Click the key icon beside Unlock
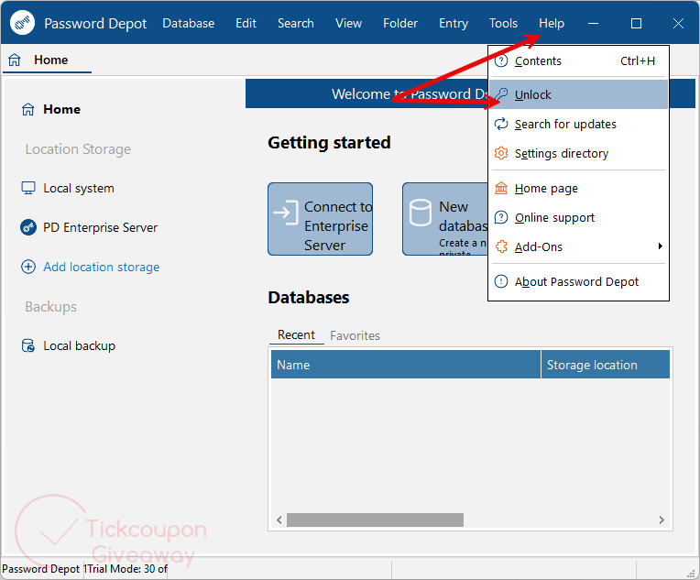700x580 pixels. click(502, 94)
